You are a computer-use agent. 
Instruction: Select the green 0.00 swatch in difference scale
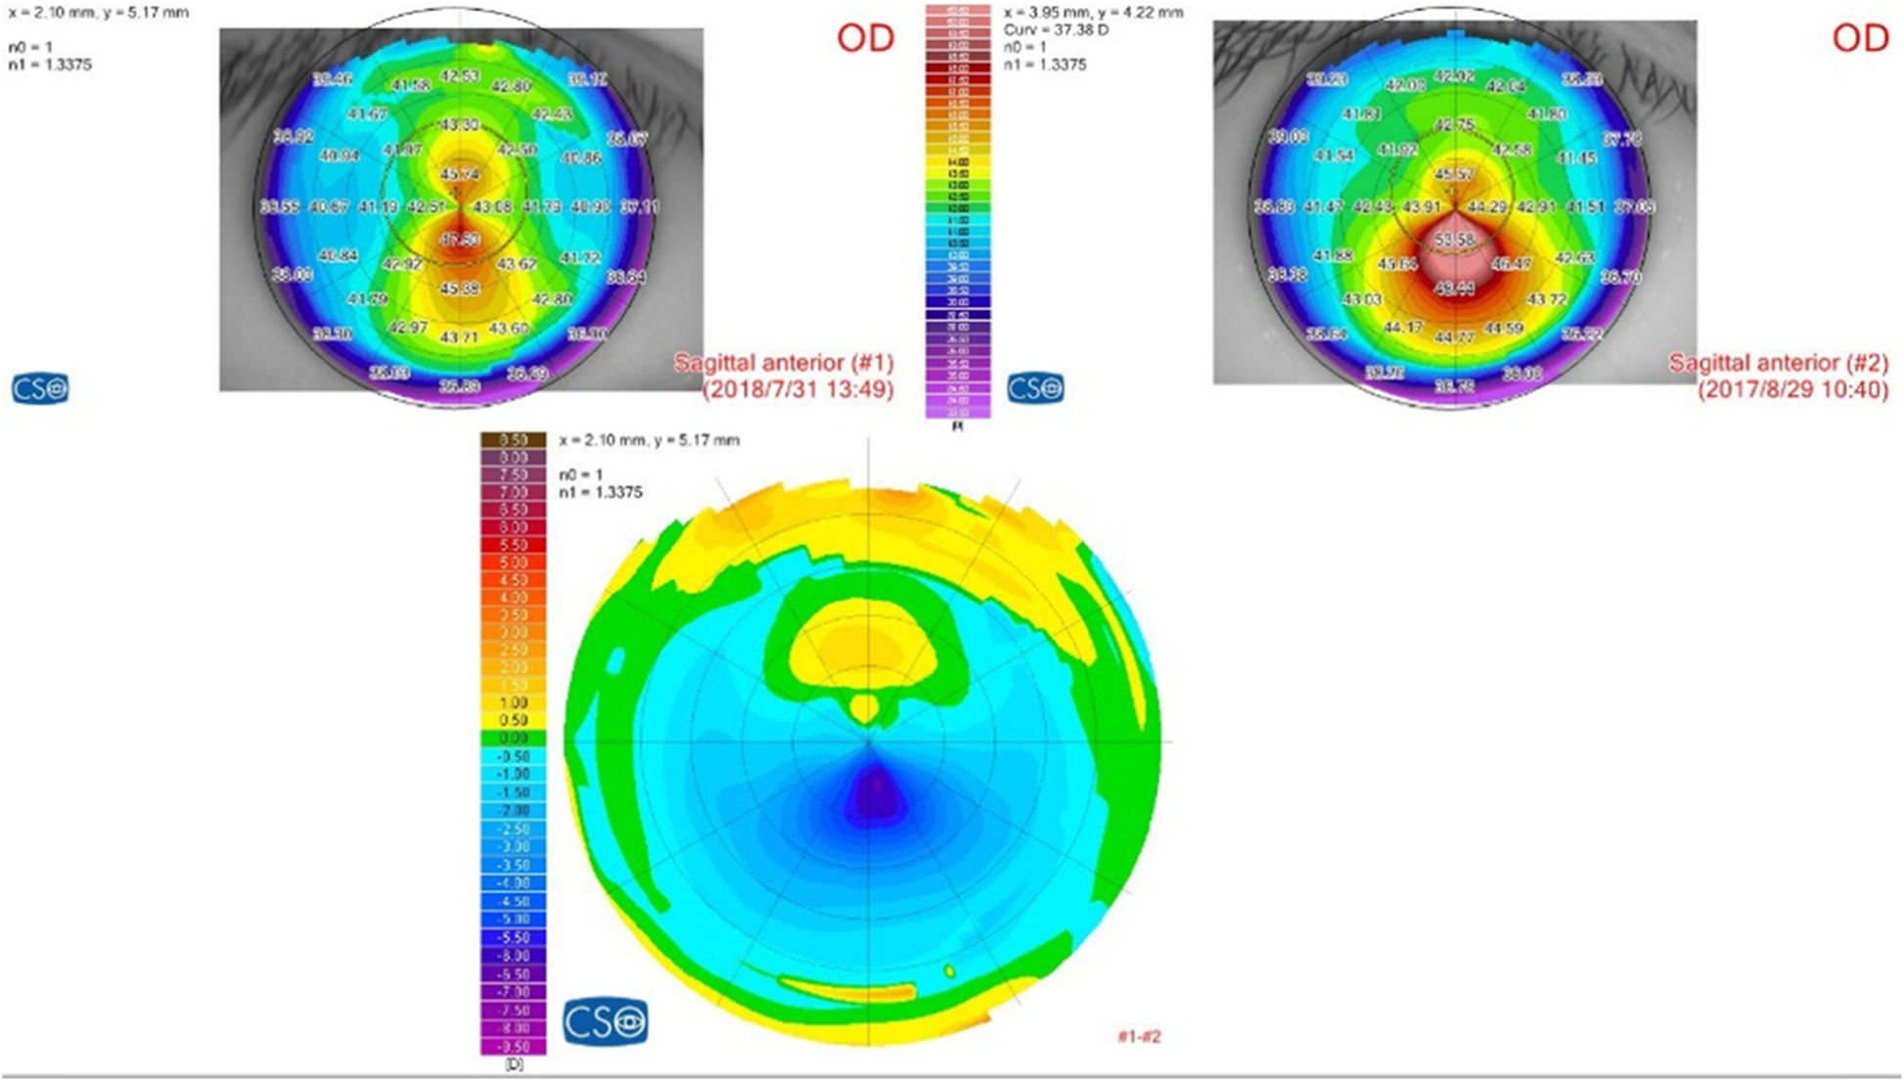[514, 739]
